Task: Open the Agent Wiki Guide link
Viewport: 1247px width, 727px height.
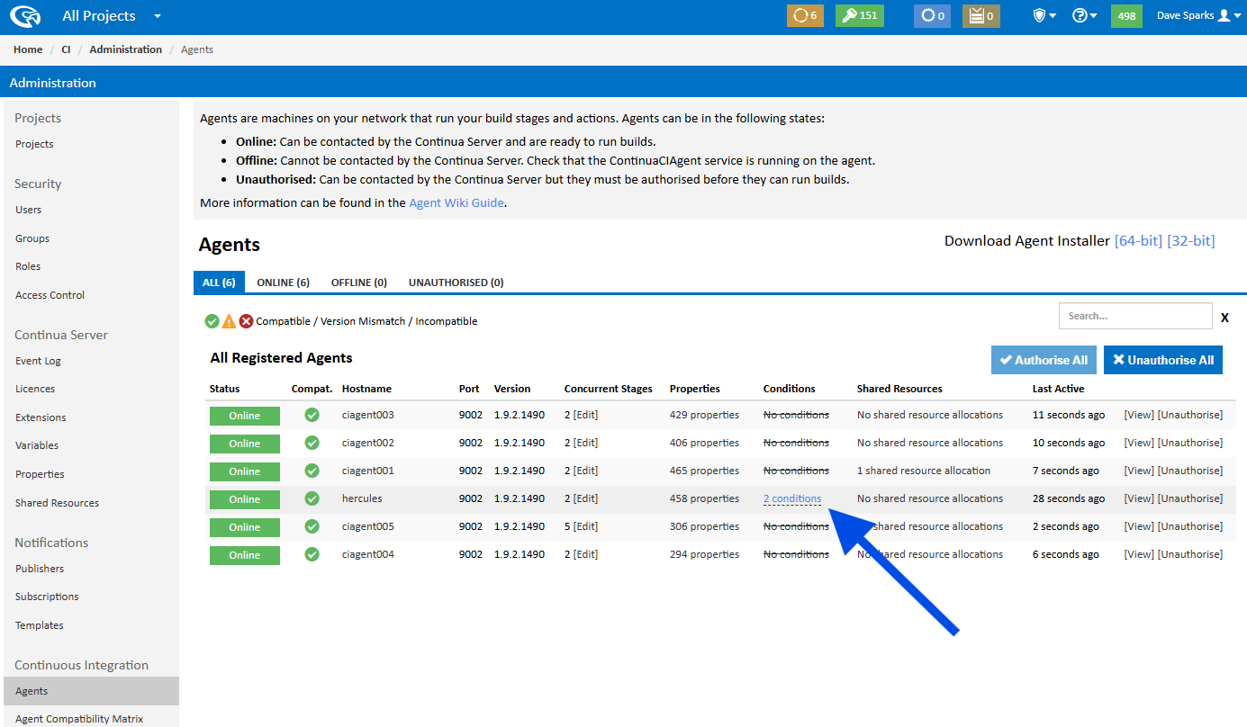Action: 456,203
